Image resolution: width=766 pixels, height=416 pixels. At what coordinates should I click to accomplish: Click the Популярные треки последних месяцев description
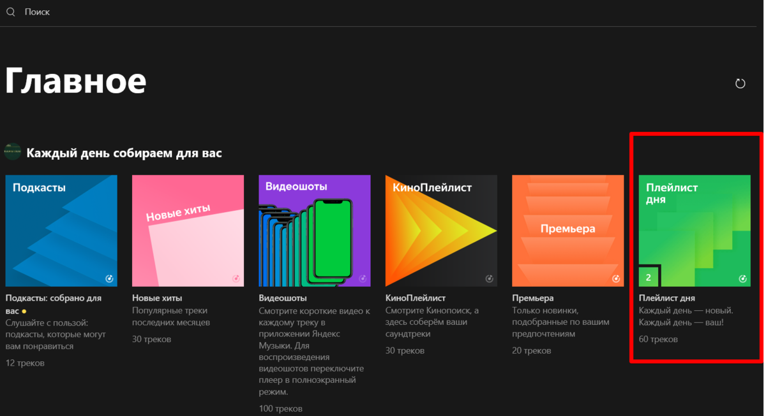point(172,317)
